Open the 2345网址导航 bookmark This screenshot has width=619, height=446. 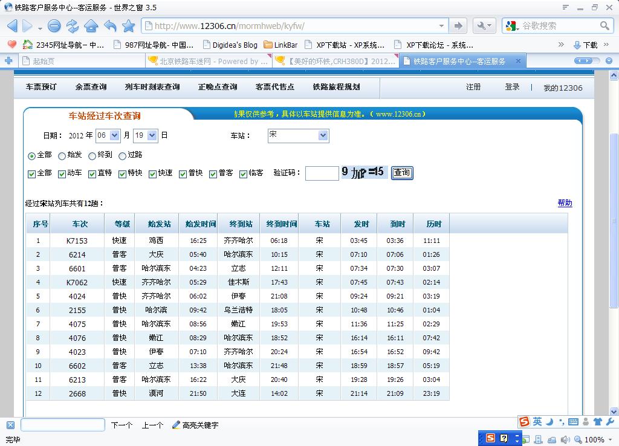click(x=63, y=45)
